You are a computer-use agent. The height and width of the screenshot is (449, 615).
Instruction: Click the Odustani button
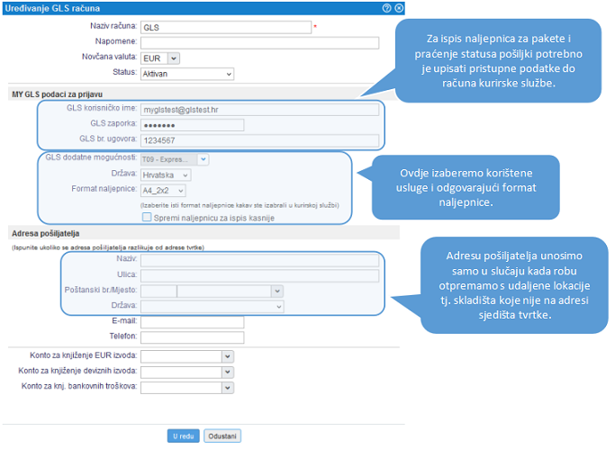[x=222, y=436]
